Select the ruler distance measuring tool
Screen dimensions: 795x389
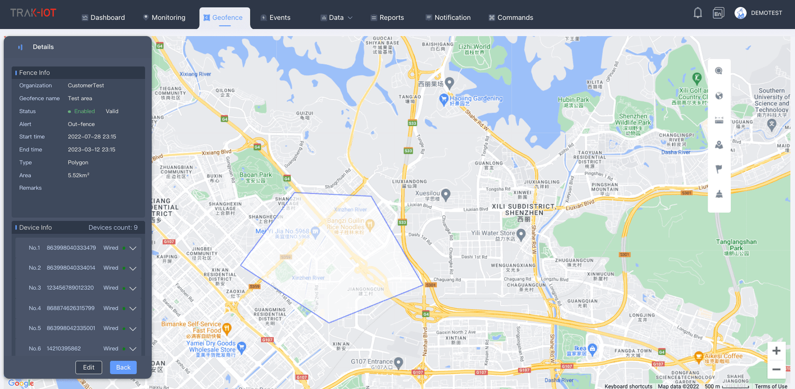(x=718, y=120)
